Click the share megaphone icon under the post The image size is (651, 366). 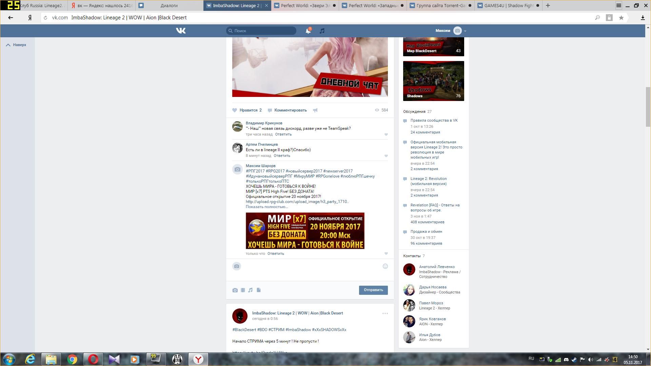[x=315, y=110]
